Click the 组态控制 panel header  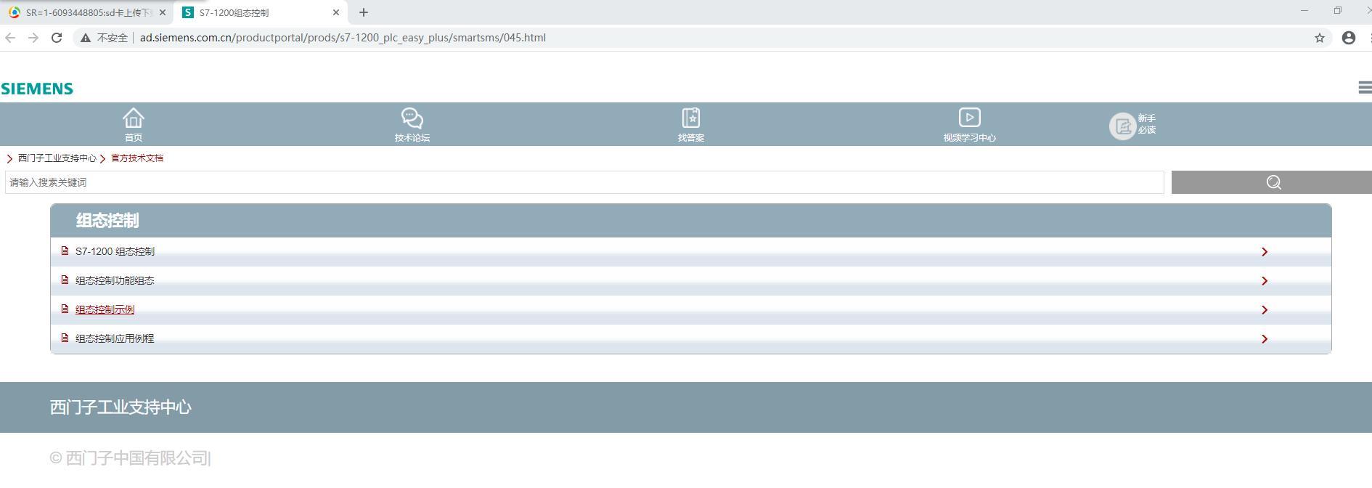[691, 221]
